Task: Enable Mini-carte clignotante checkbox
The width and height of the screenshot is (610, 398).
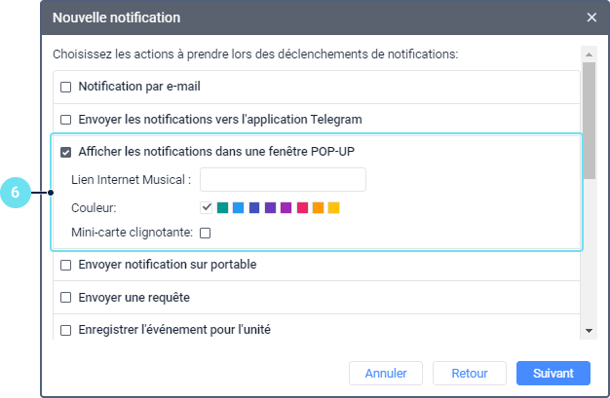Action: click(206, 233)
